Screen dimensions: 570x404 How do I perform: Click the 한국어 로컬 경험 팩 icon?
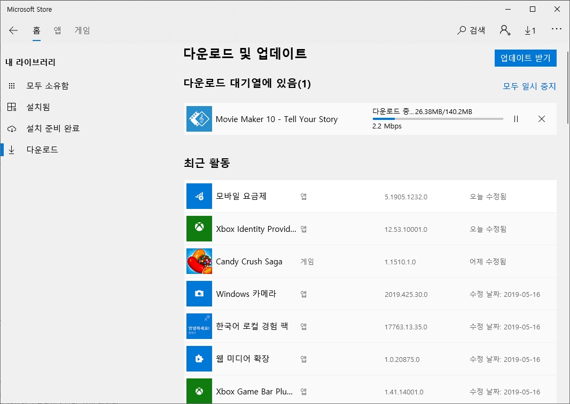click(x=199, y=326)
